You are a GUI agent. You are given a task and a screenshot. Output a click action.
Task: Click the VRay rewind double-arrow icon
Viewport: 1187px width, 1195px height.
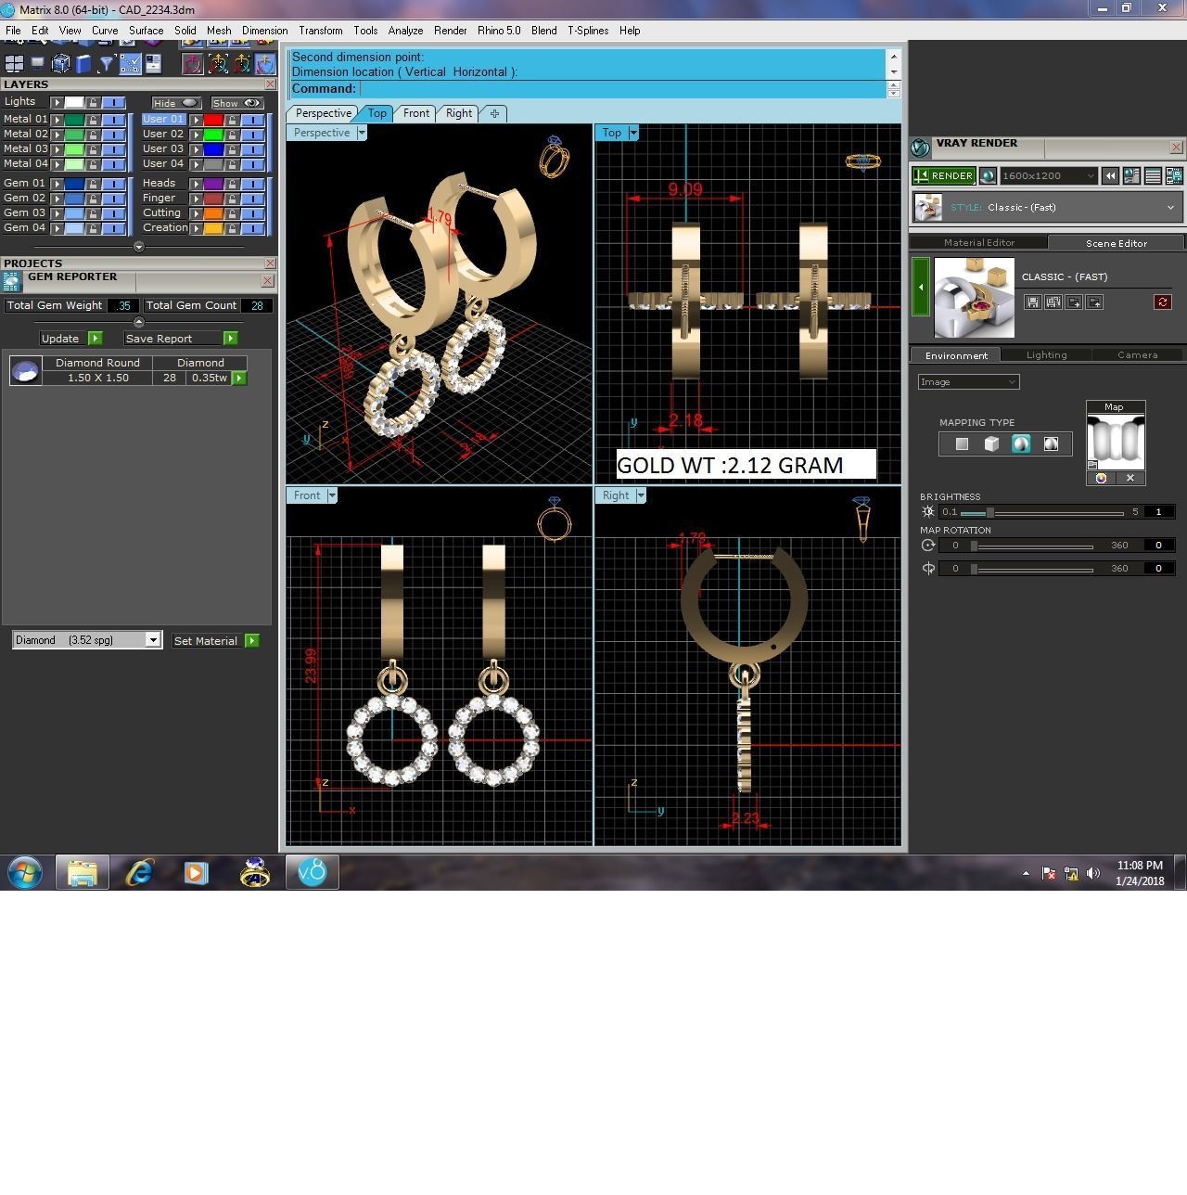[1110, 175]
